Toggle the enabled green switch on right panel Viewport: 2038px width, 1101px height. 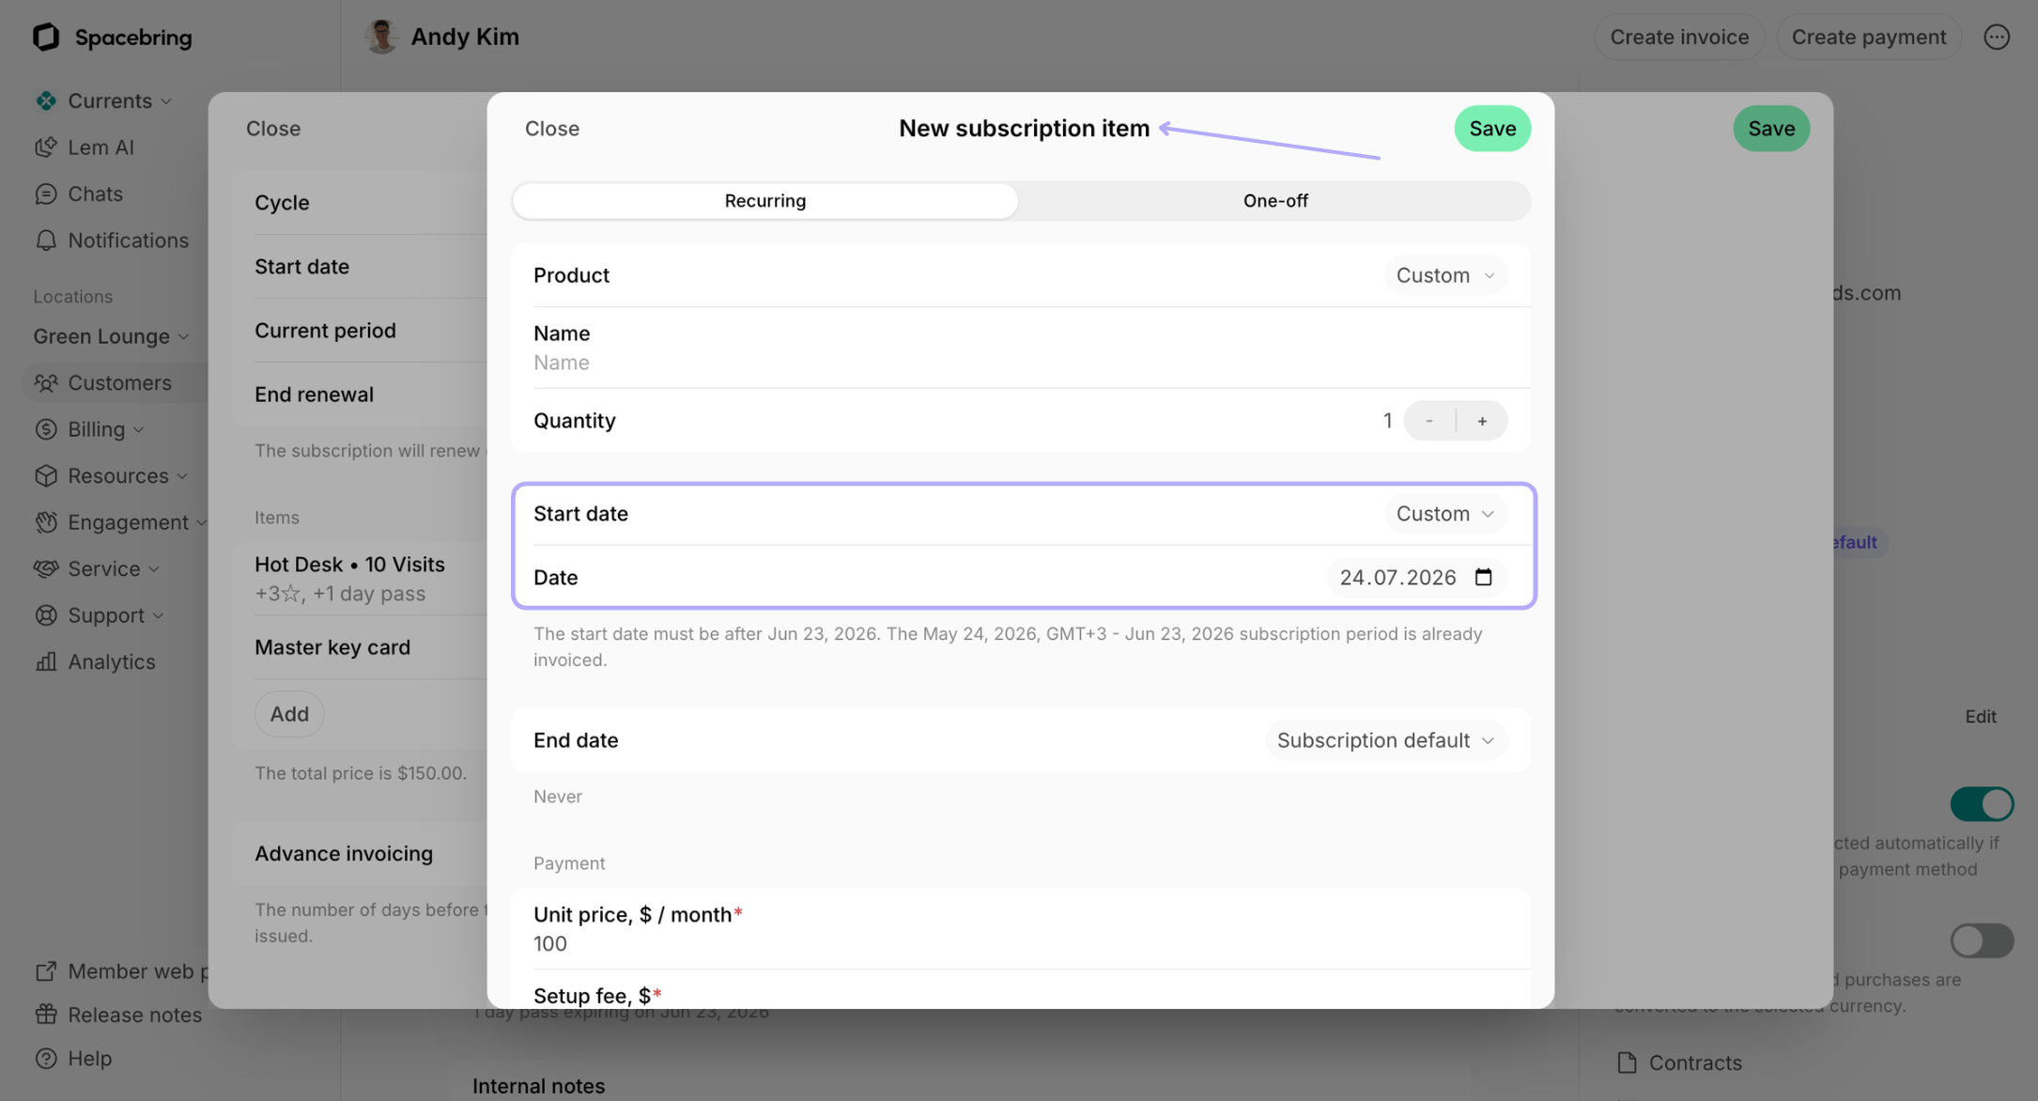click(x=1982, y=804)
